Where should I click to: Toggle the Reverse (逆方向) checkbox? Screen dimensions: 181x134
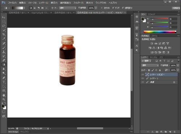(x=102, y=8)
